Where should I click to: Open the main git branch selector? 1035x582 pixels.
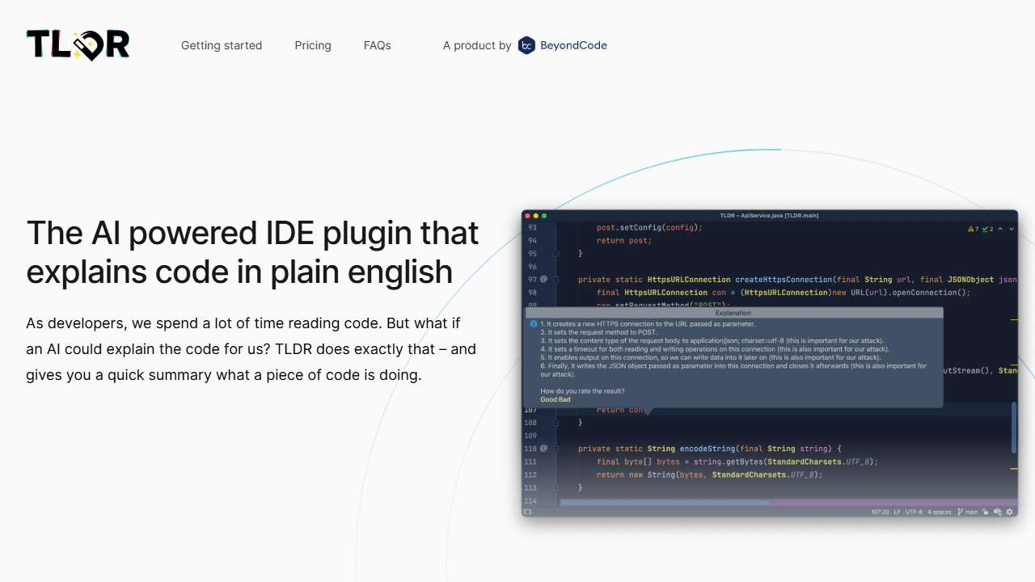click(x=968, y=512)
